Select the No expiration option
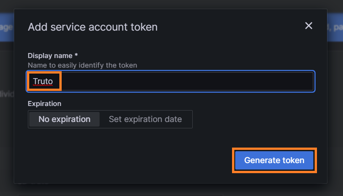The image size is (343, 196). pos(64,119)
